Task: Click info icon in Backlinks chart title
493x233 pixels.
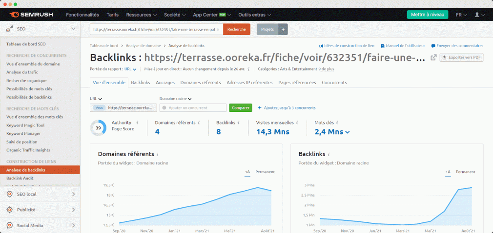Action: (x=329, y=154)
